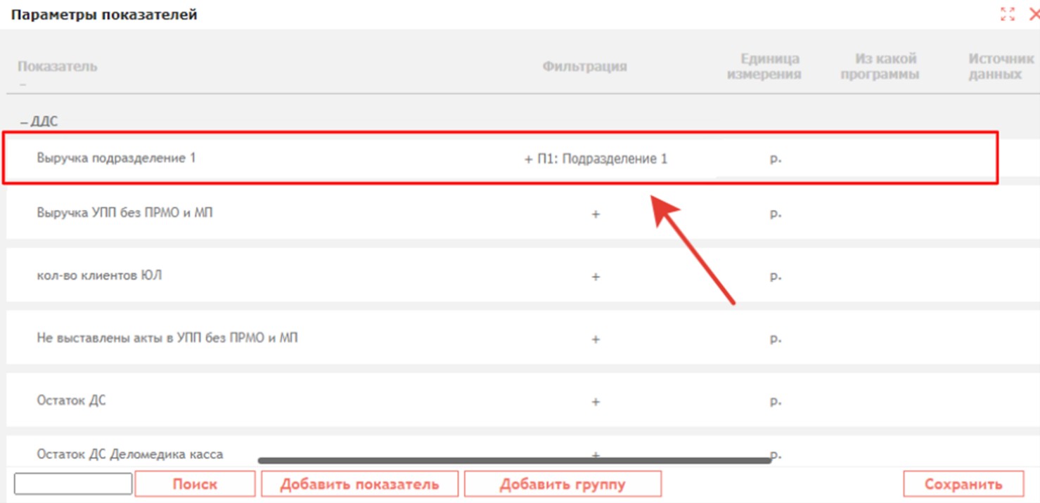Image resolution: width=1040 pixels, height=503 pixels.
Task: Click the Фильтрация column header
Action: [x=584, y=67]
